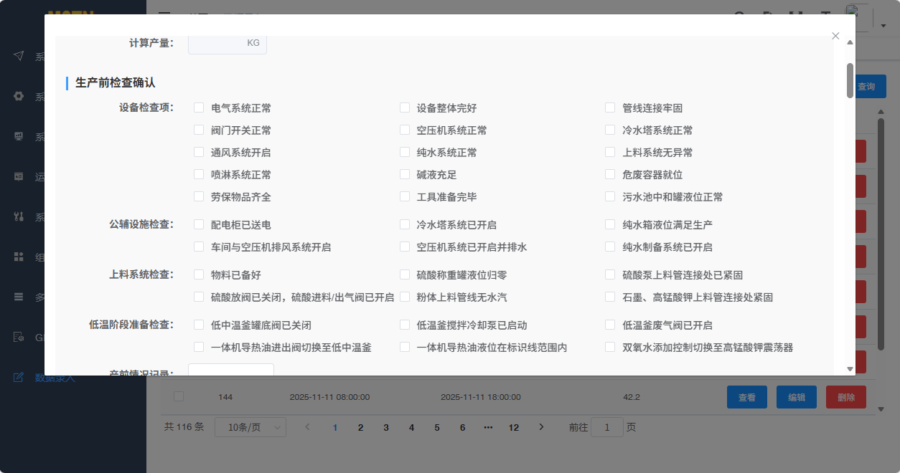Click the pagination ellipsis for more pages

click(x=488, y=427)
